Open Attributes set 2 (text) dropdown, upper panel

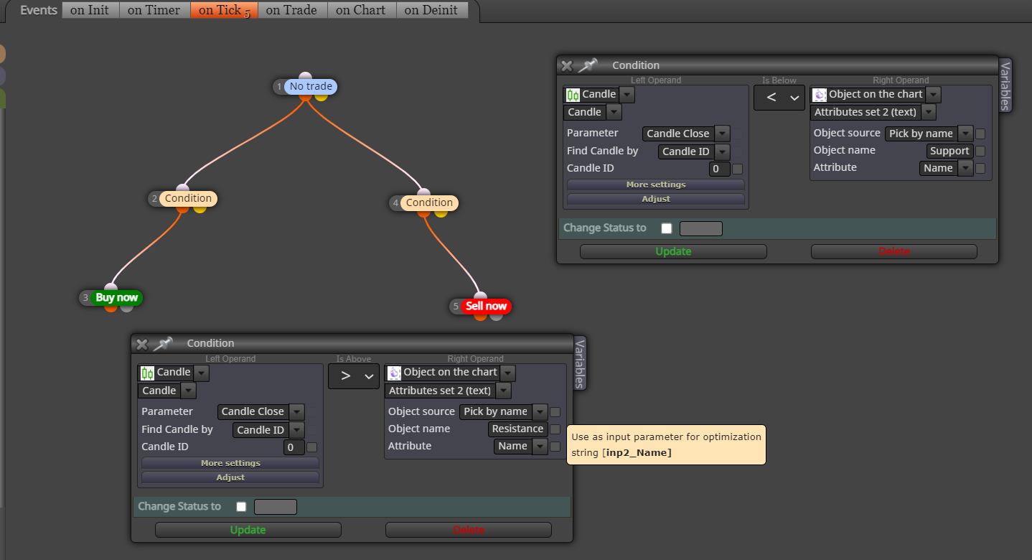click(x=929, y=112)
